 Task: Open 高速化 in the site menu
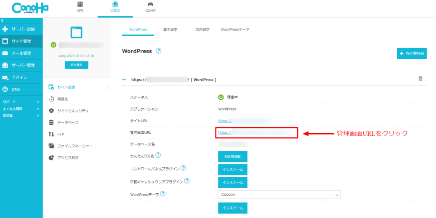tap(63, 99)
